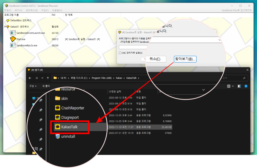This screenshot has width=257, height=168.
Task: Click 새 폴더 in the file dialog toolbar
Action: [x=46, y=86]
